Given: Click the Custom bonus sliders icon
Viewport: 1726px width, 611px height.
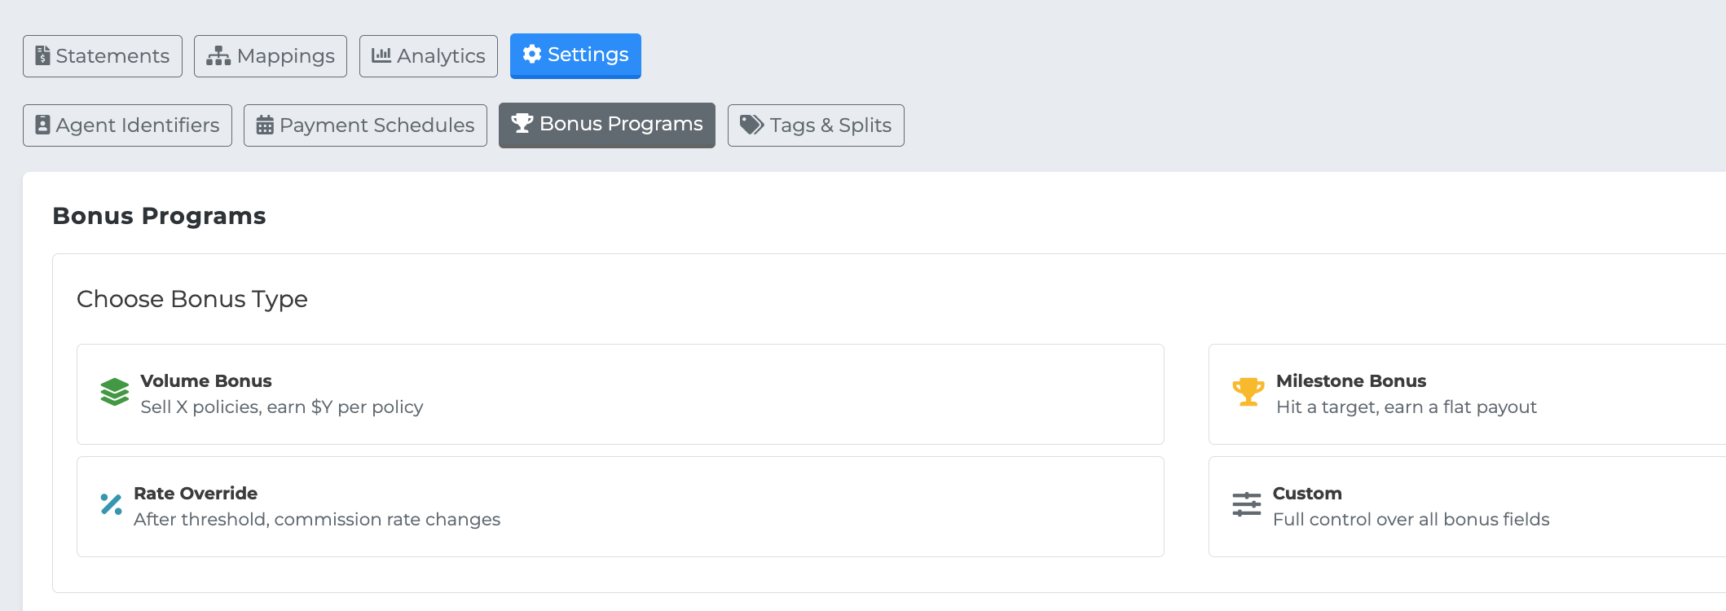Looking at the screenshot, I should 1247,504.
